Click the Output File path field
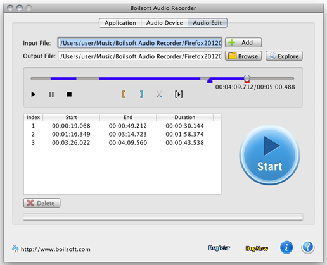 click(139, 56)
